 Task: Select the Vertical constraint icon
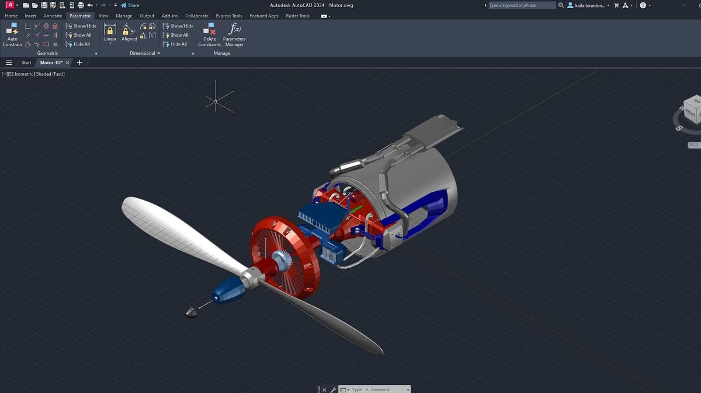55,35
